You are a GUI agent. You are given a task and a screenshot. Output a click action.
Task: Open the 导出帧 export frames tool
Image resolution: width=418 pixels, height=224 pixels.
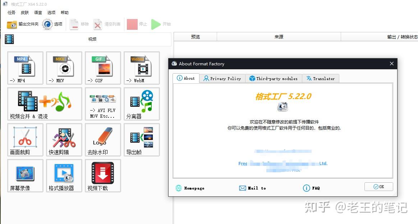(x=142, y=140)
